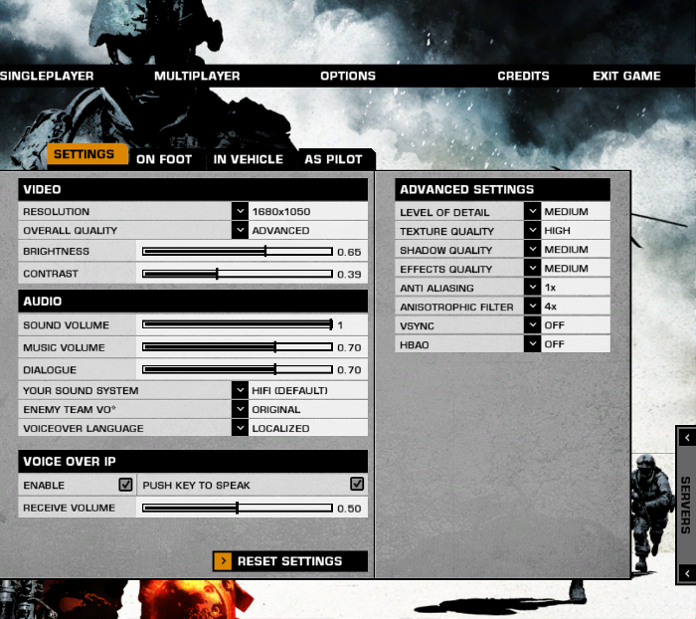Click the LOCALIZED voiceover language value

[x=281, y=428]
